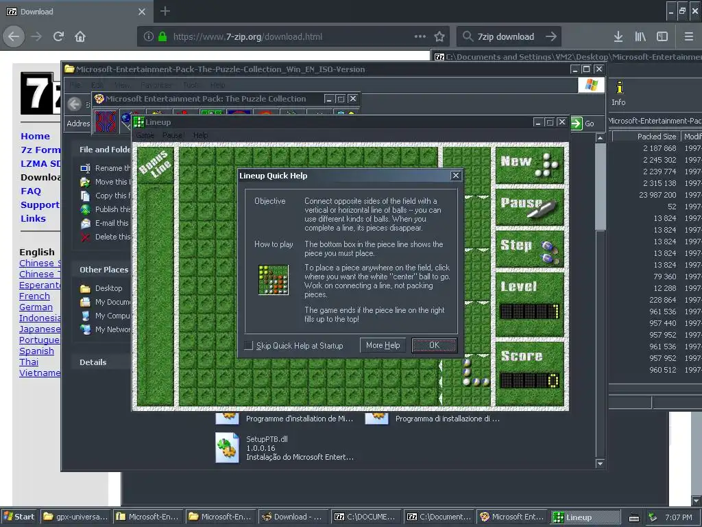Bookmark the page with the star icon

pos(439,37)
